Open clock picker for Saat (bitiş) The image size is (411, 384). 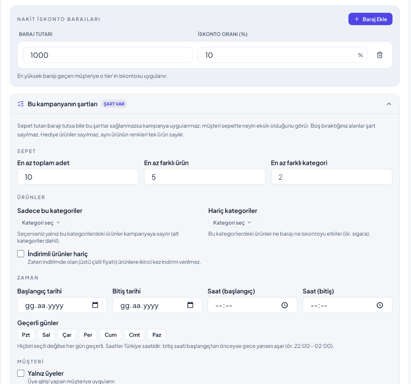(x=380, y=305)
